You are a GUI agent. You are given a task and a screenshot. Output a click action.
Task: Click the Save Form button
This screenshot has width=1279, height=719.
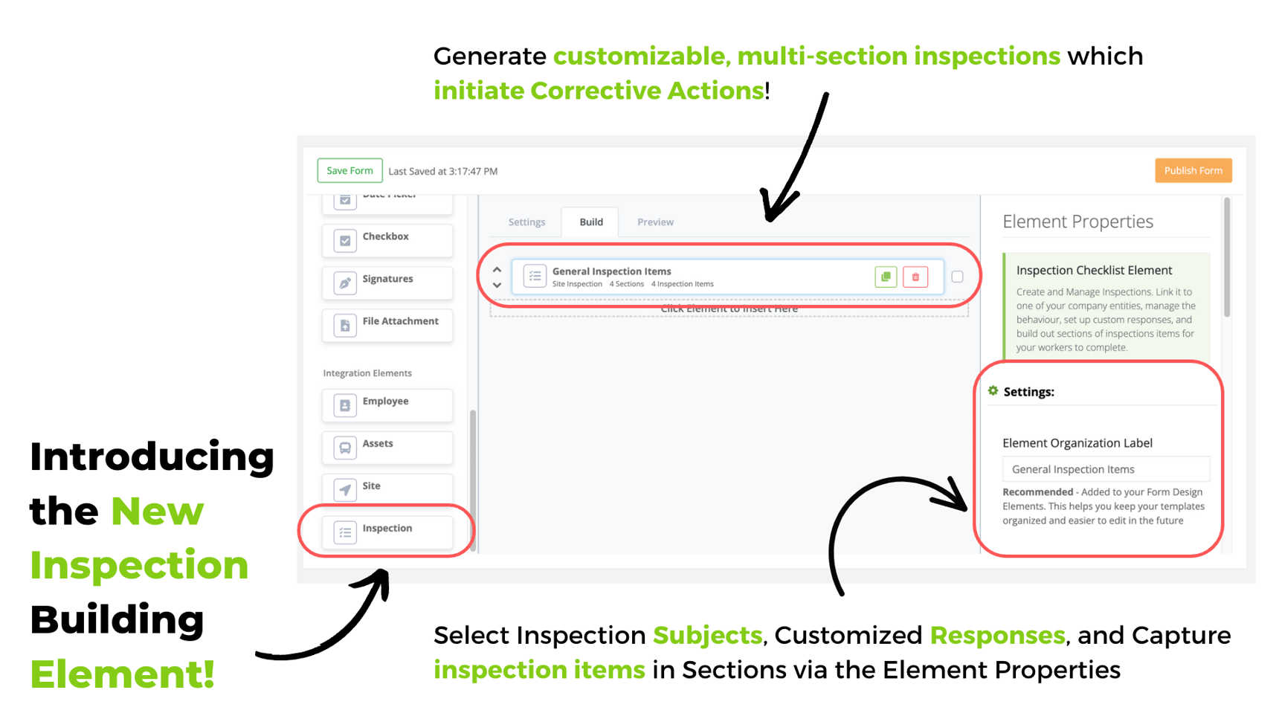(349, 170)
